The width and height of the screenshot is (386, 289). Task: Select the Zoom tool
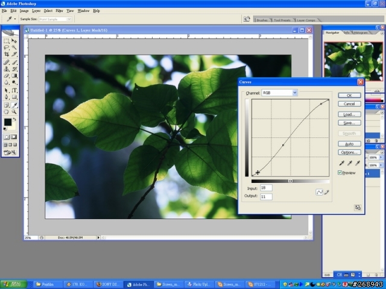click(14, 112)
